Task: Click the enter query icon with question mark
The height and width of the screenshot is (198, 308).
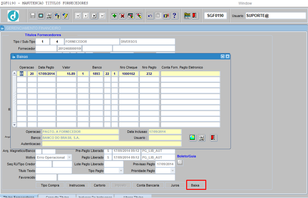Action: [x=57, y=16]
